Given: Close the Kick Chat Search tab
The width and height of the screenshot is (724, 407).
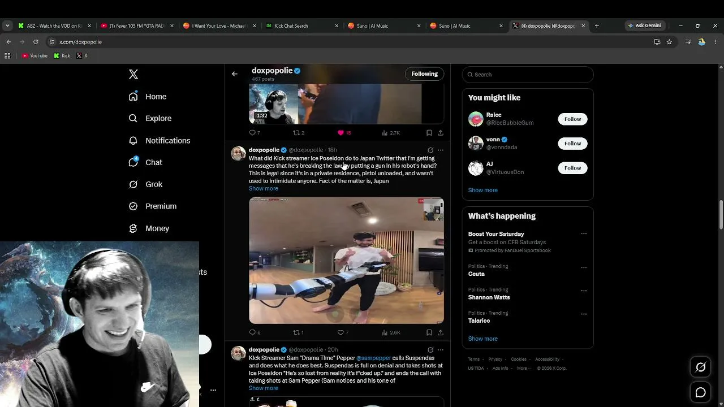Looking at the screenshot, I should [337, 25].
